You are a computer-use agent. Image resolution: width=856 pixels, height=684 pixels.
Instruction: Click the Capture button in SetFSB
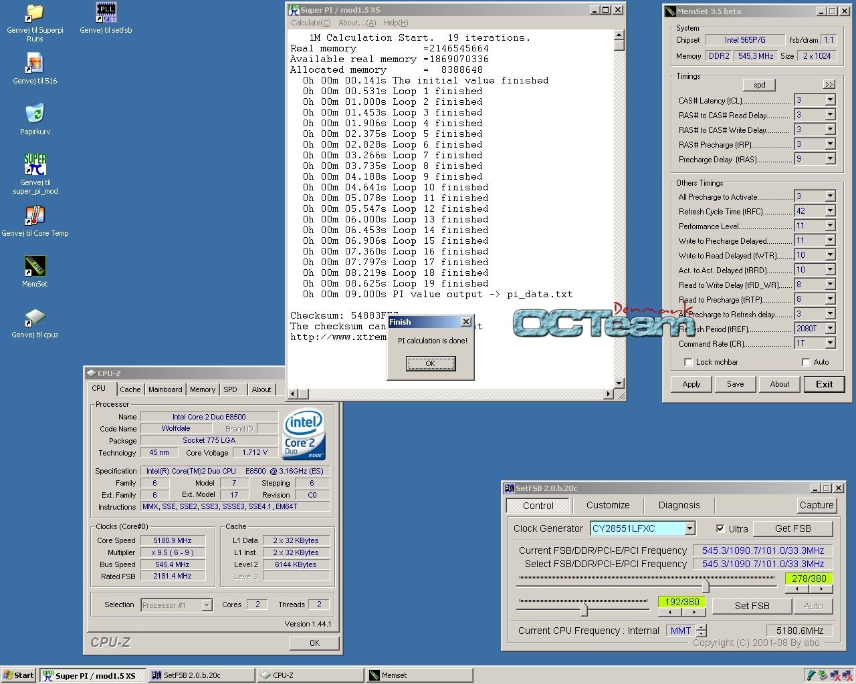(x=817, y=506)
